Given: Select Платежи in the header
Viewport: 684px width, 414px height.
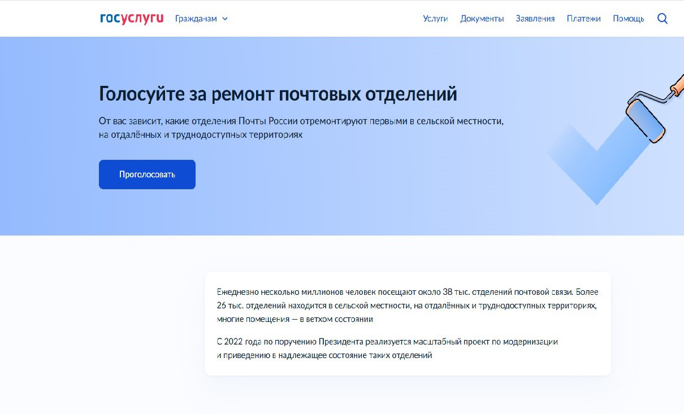Looking at the screenshot, I should 583,19.
